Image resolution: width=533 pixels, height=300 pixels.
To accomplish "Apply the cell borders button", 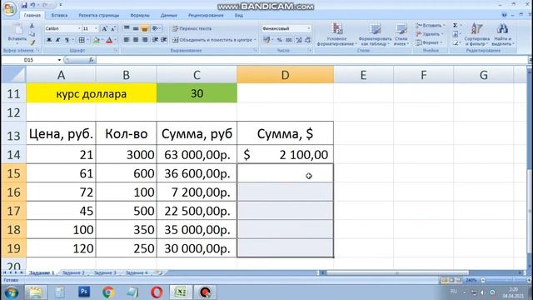I will click(x=82, y=40).
